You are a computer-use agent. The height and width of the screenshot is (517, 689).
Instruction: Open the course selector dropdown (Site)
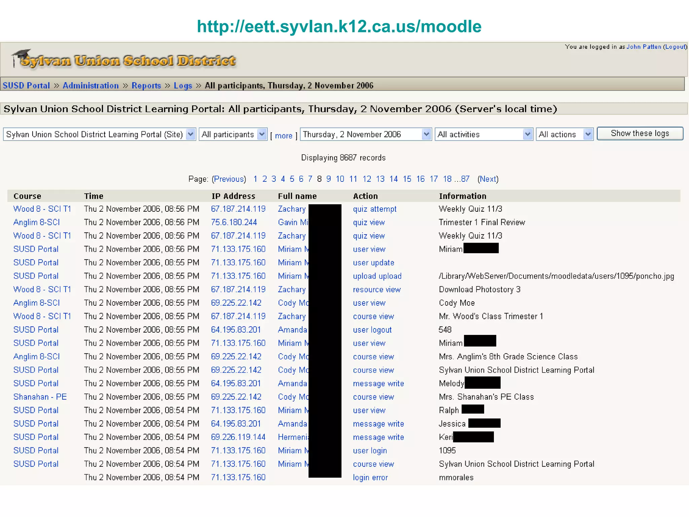[100, 134]
